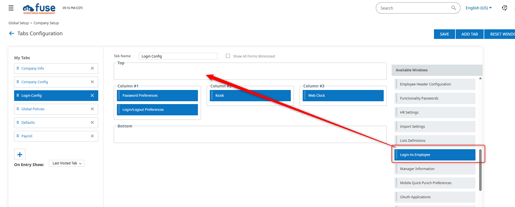This screenshot has height=207, width=515.
Task: Click the ADD TAB button
Action: coord(469,34)
